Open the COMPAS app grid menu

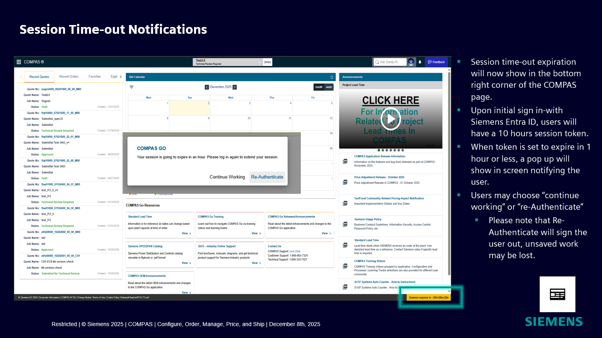pos(19,62)
